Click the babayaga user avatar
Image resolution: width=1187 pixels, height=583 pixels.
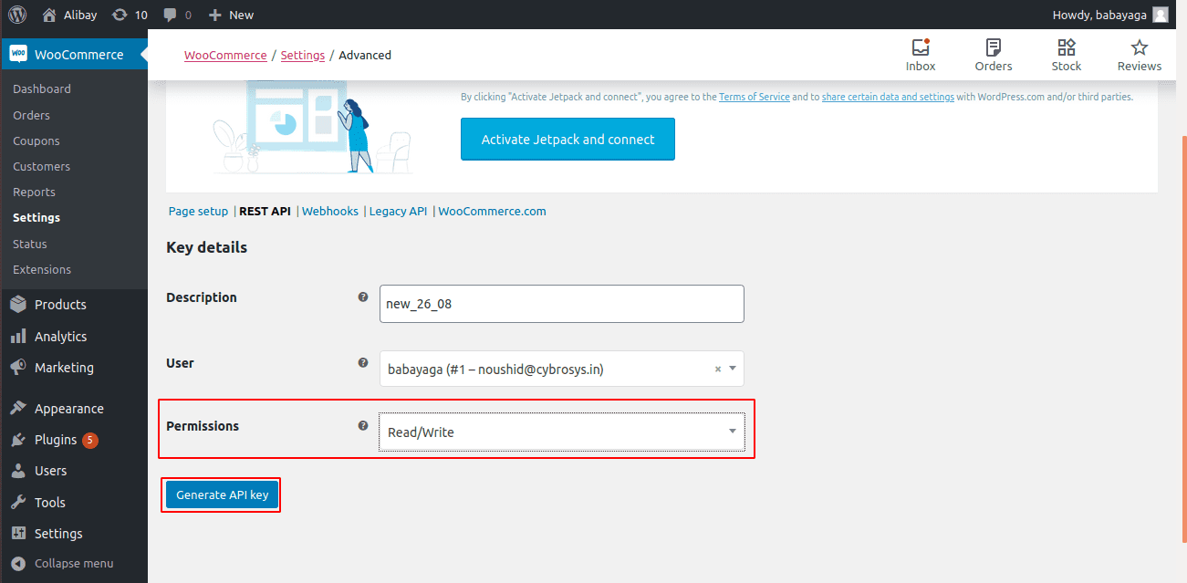tap(1160, 15)
